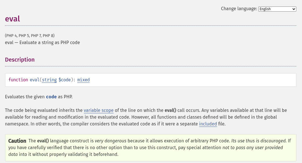Click the '$code' parameter in the signature
The width and height of the screenshot is (302, 163).
point(65,80)
